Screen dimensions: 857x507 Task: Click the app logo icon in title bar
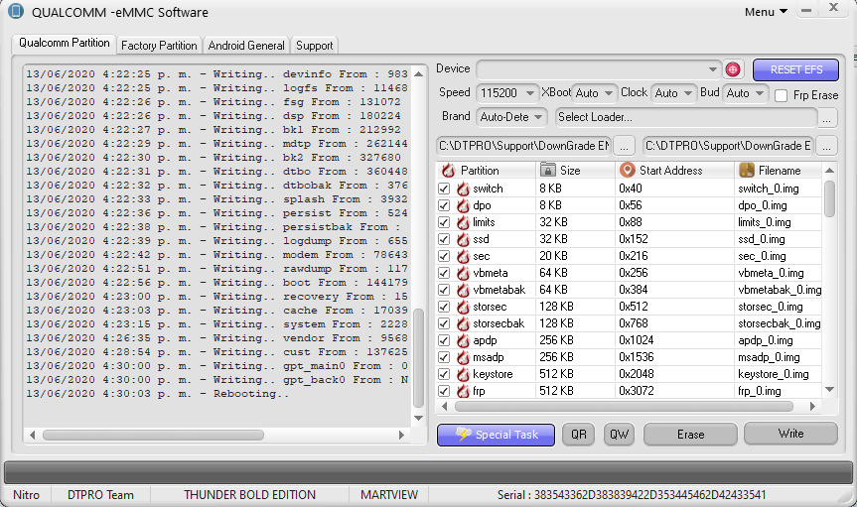tap(16, 11)
